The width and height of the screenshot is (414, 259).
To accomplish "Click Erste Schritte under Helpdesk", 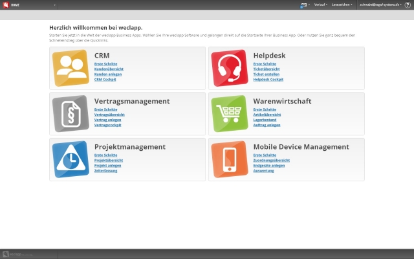I will [265, 64].
